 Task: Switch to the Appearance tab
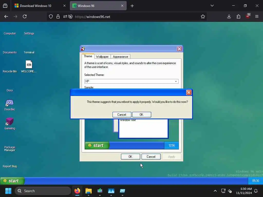coord(120,57)
